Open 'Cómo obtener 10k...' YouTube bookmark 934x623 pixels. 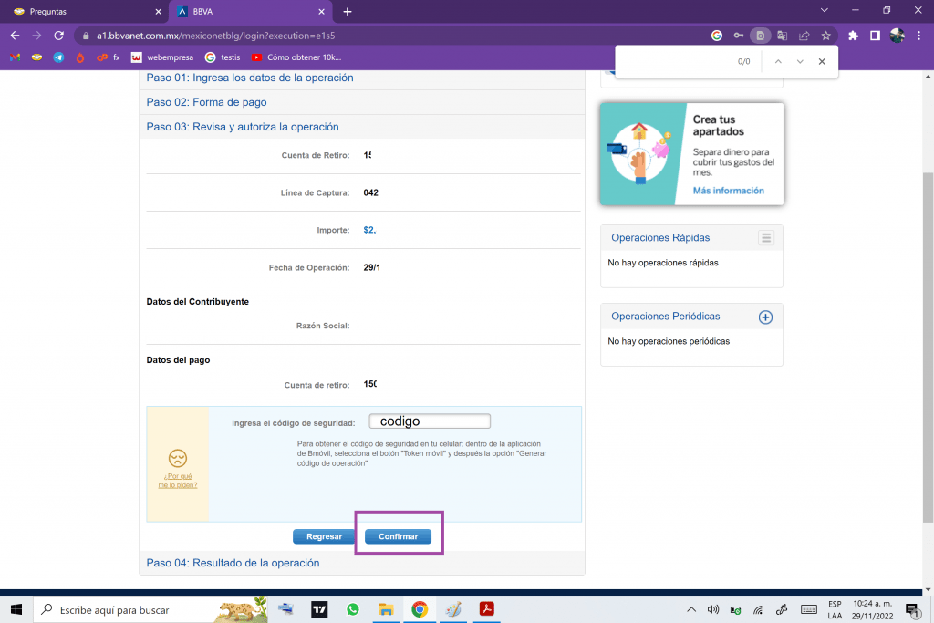tap(296, 57)
